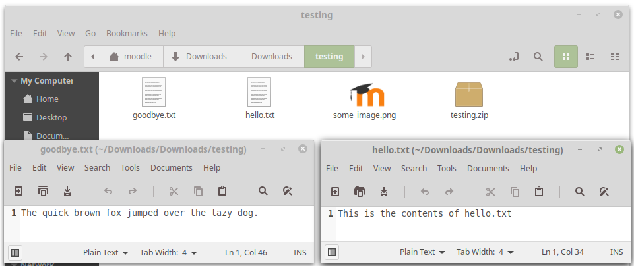Viewport: 634px width, 266px height.
Task: Click paste icon in hello.txt editor
Action: point(538,192)
